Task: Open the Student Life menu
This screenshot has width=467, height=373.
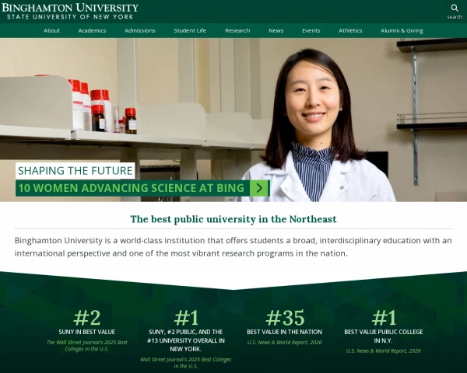Action: pyautogui.click(x=190, y=30)
